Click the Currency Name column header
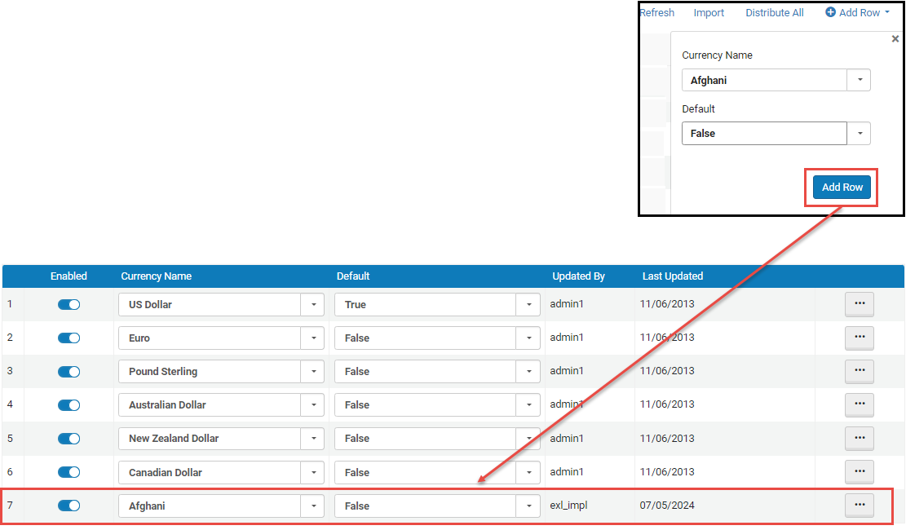Screen dimensions: 906x530 point(156,276)
